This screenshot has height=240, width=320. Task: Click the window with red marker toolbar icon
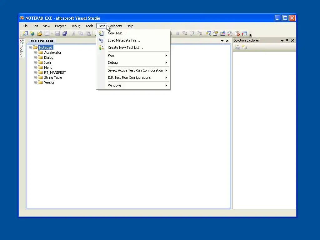pos(244,33)
